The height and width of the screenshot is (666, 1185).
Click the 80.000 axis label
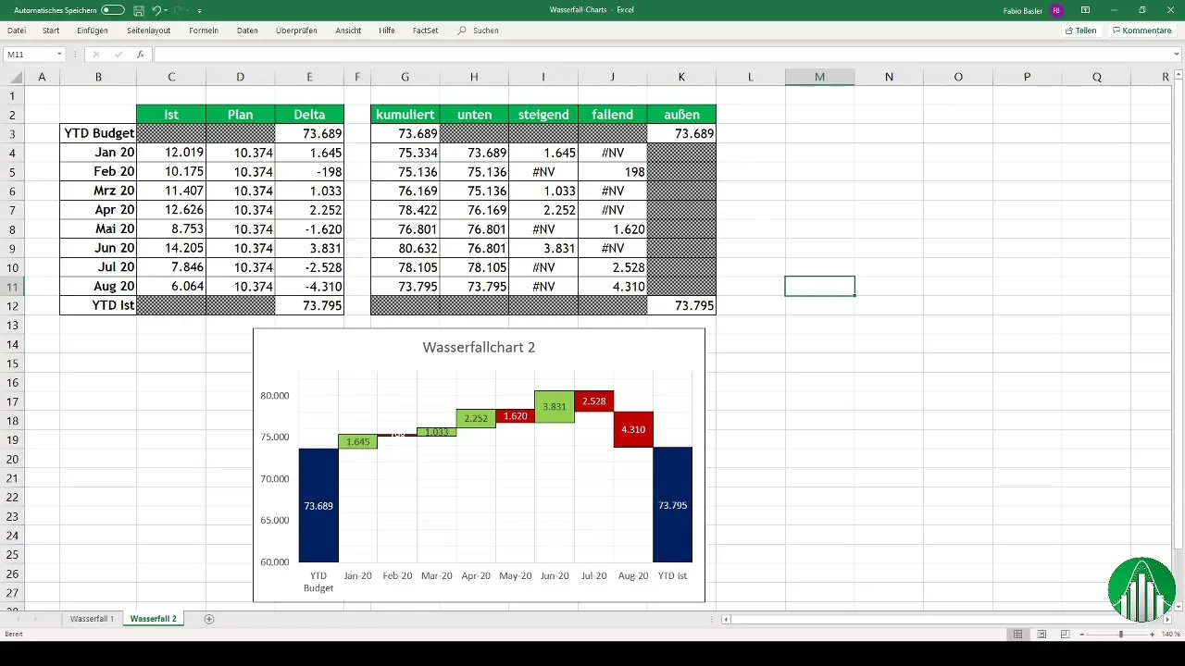click(274, 396)
